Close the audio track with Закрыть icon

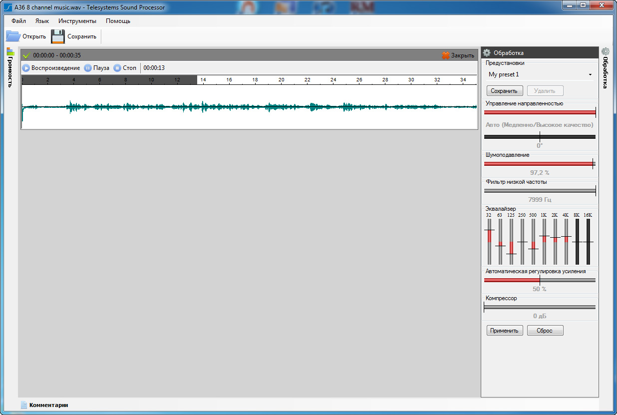coord(446,55)
